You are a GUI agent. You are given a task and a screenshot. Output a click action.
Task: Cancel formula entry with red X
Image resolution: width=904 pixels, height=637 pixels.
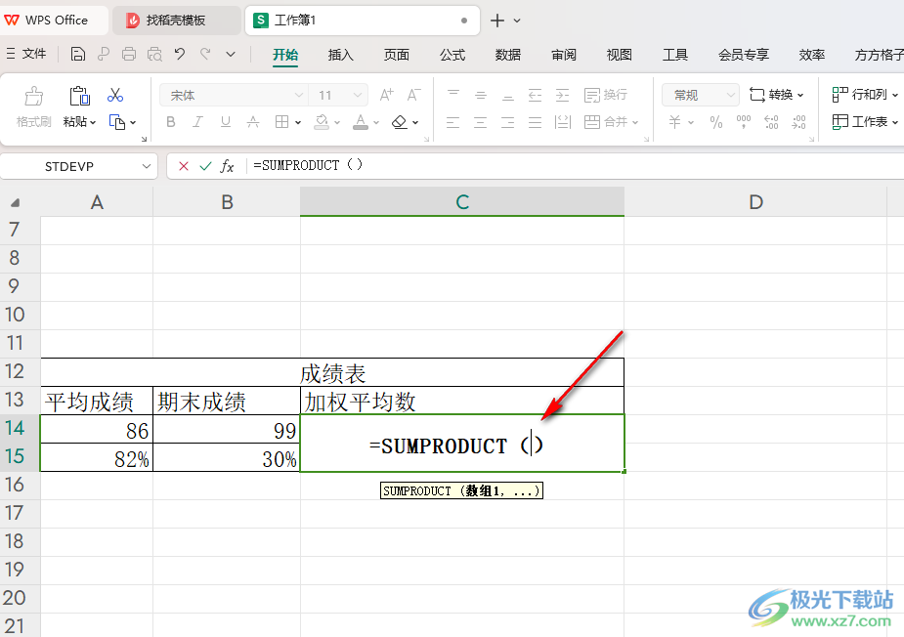184,167
